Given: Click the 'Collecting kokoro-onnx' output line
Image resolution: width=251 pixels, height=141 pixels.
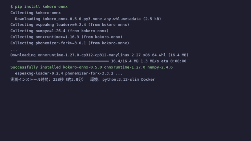Looking at the screenshot, I should point(36,13).
